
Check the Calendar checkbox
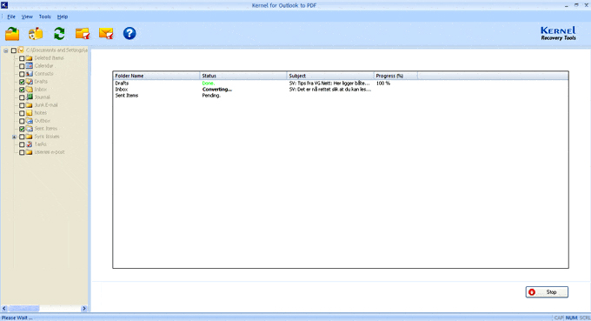pos(22,66)
